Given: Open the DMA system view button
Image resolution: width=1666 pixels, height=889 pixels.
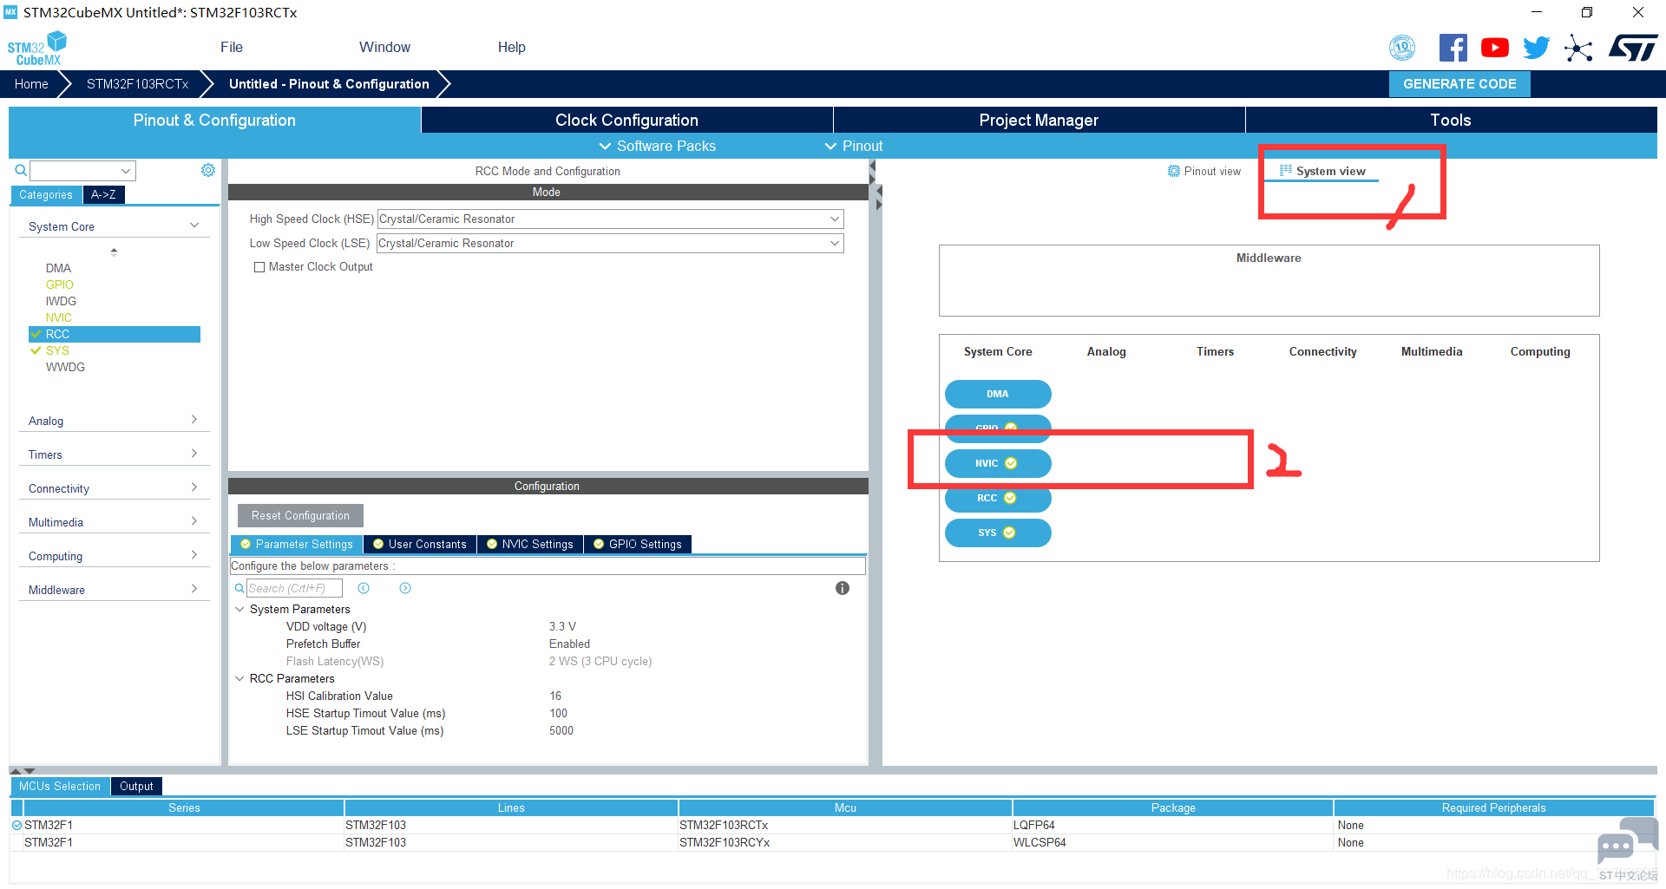Looking at the screenshot, I should 998,394.
